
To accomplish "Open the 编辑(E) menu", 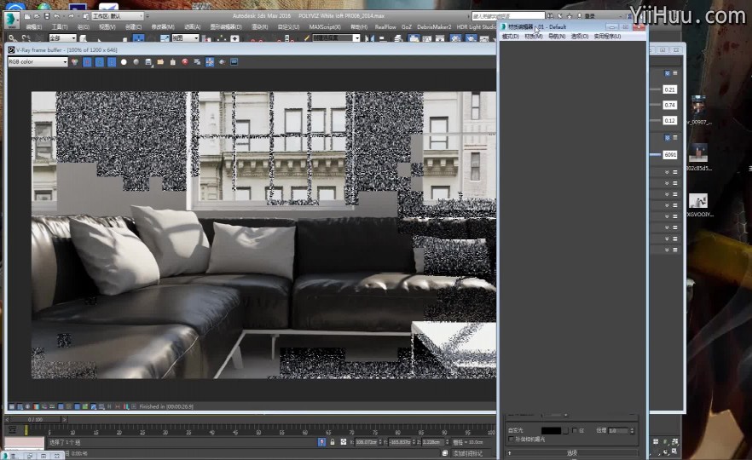I will 34,27.
